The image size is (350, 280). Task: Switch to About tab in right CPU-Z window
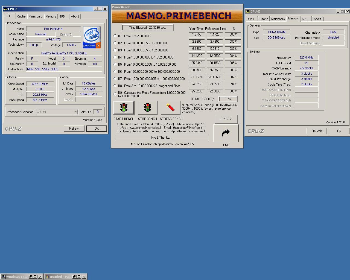317,19
